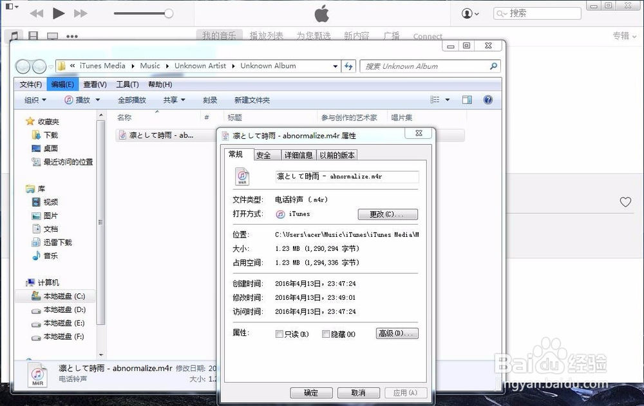Expand the arrow after Music in path
The height and width of the screenshot is (406, 644).
click(x=167, y=66)
